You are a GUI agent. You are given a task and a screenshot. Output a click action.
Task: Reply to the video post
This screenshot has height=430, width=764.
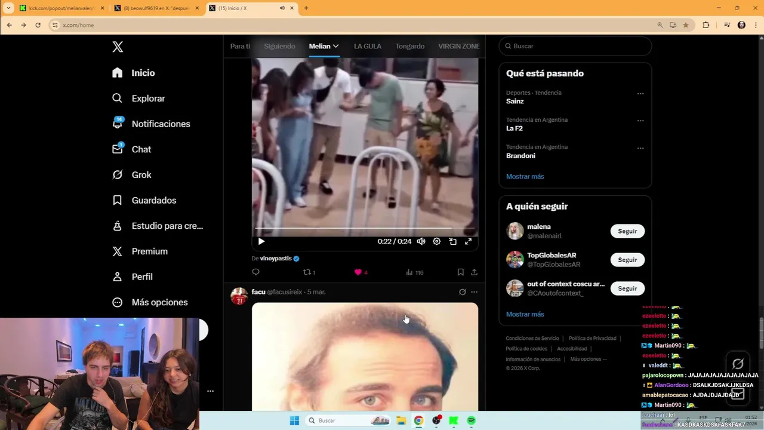click(x=256, y=272)
